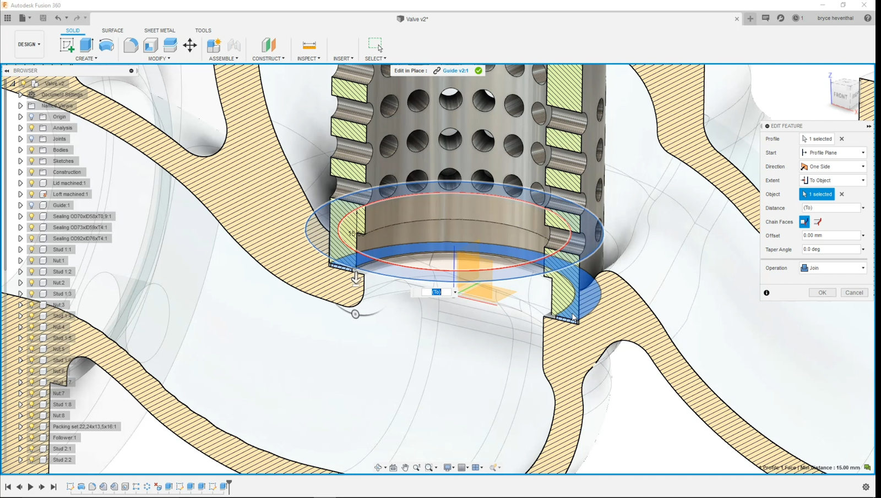Select the Extrude tool in toolbar
This screenshot has width=881, height=498.
click(x=86, y=45)
